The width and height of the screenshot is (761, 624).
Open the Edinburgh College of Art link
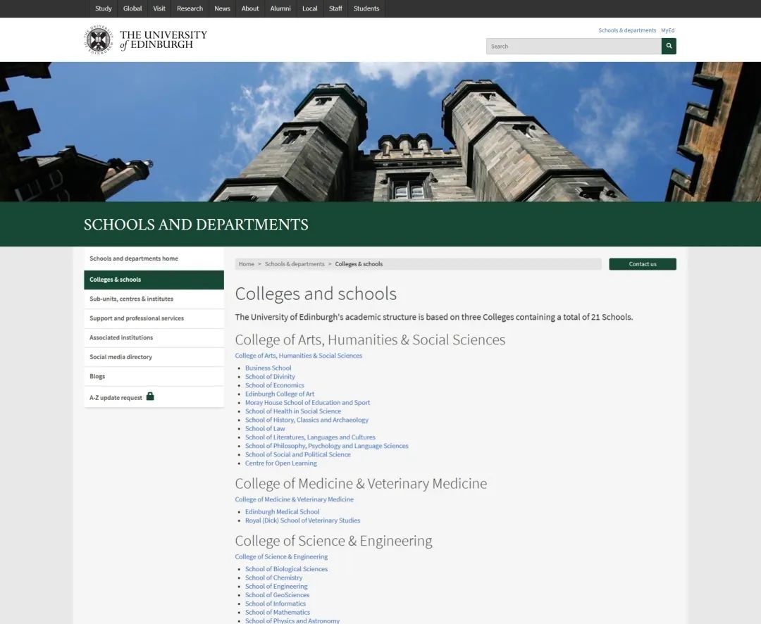280,394
